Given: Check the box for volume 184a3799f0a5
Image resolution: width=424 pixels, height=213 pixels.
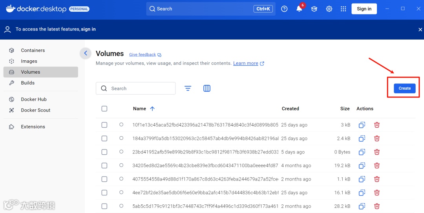Looking at the screenshot, I should (x=104, y=138).
